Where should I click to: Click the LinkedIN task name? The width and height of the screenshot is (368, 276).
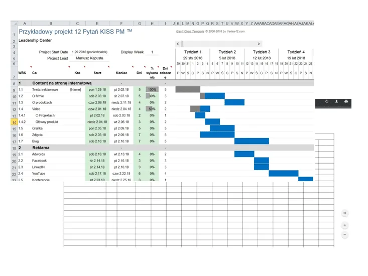38,167
